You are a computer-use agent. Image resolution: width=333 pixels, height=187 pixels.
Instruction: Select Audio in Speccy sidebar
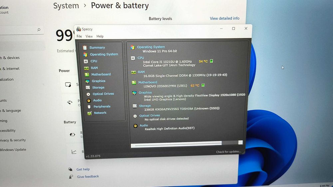(97, 100)
